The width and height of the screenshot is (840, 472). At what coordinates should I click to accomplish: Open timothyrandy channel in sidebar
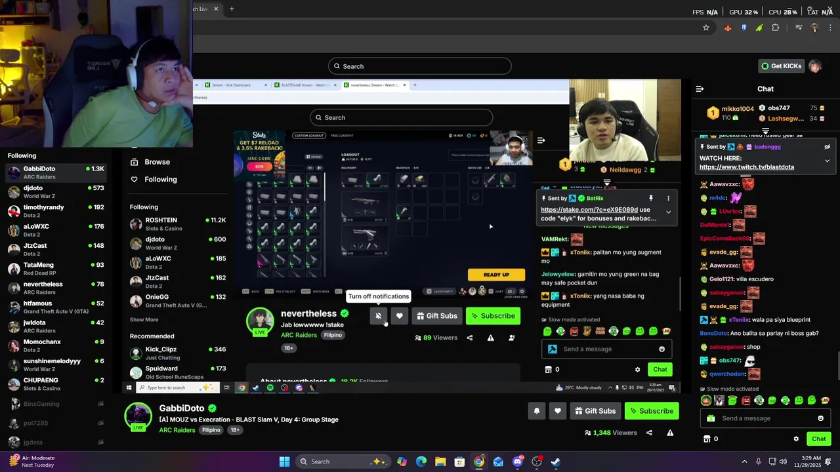tap(55, 211)
